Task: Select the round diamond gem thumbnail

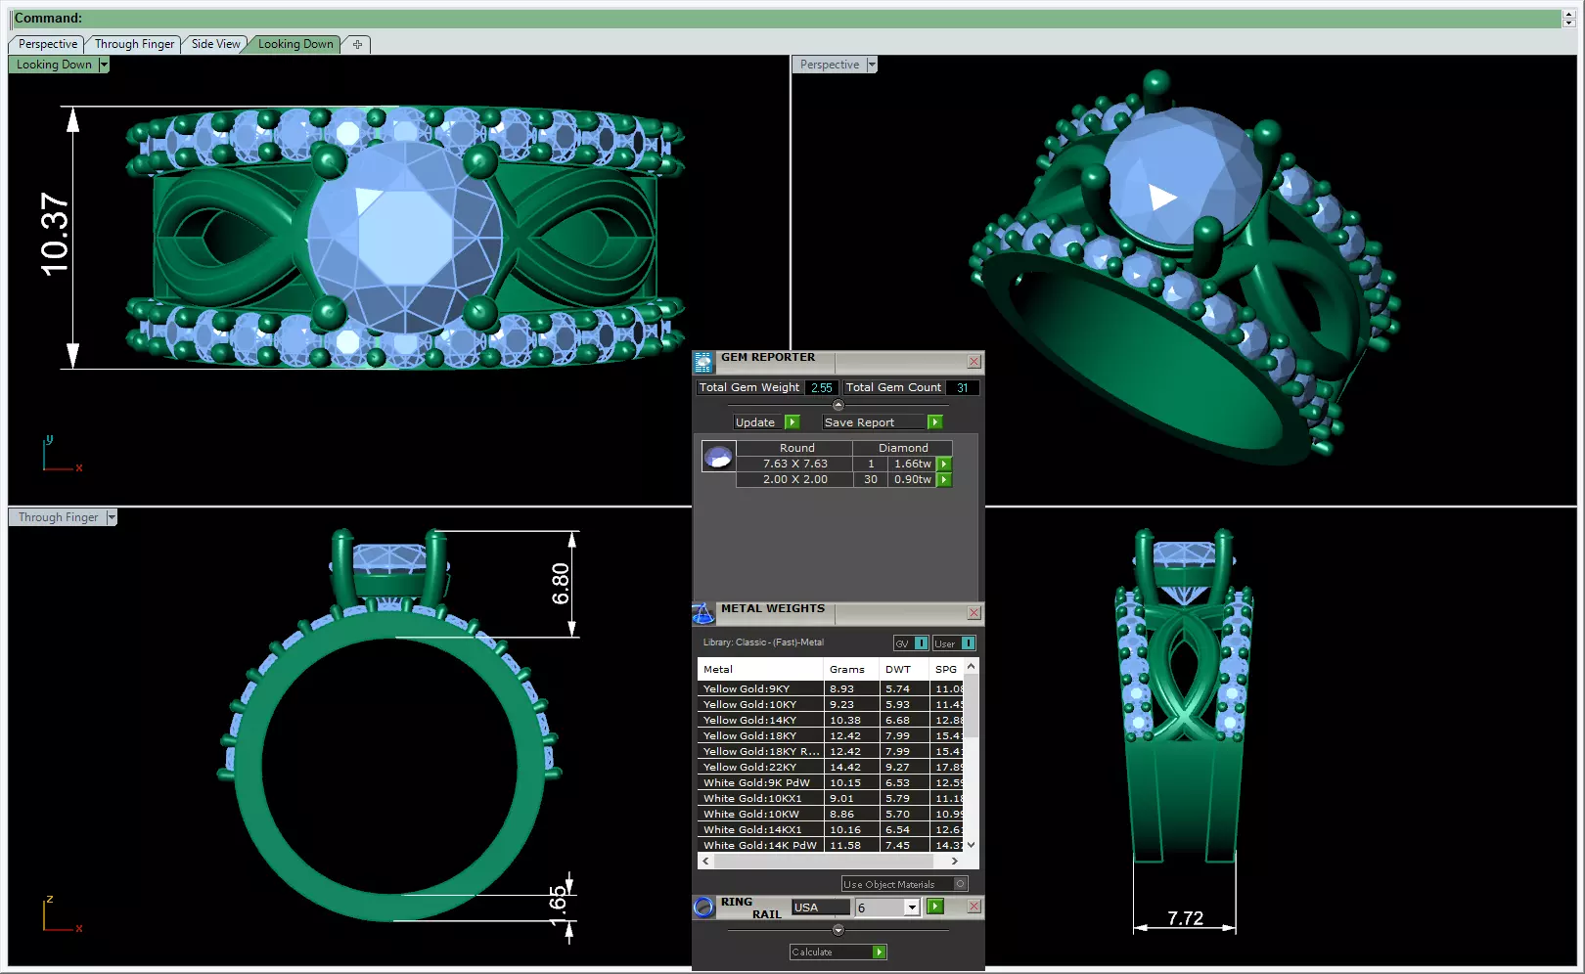Action: tap(719, 457)
